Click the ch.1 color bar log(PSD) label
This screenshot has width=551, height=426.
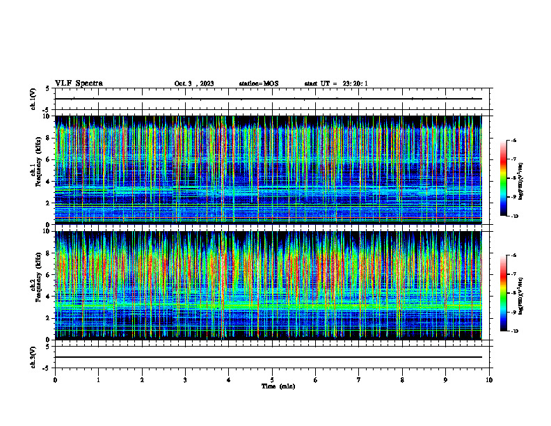(x=520, y=182)
